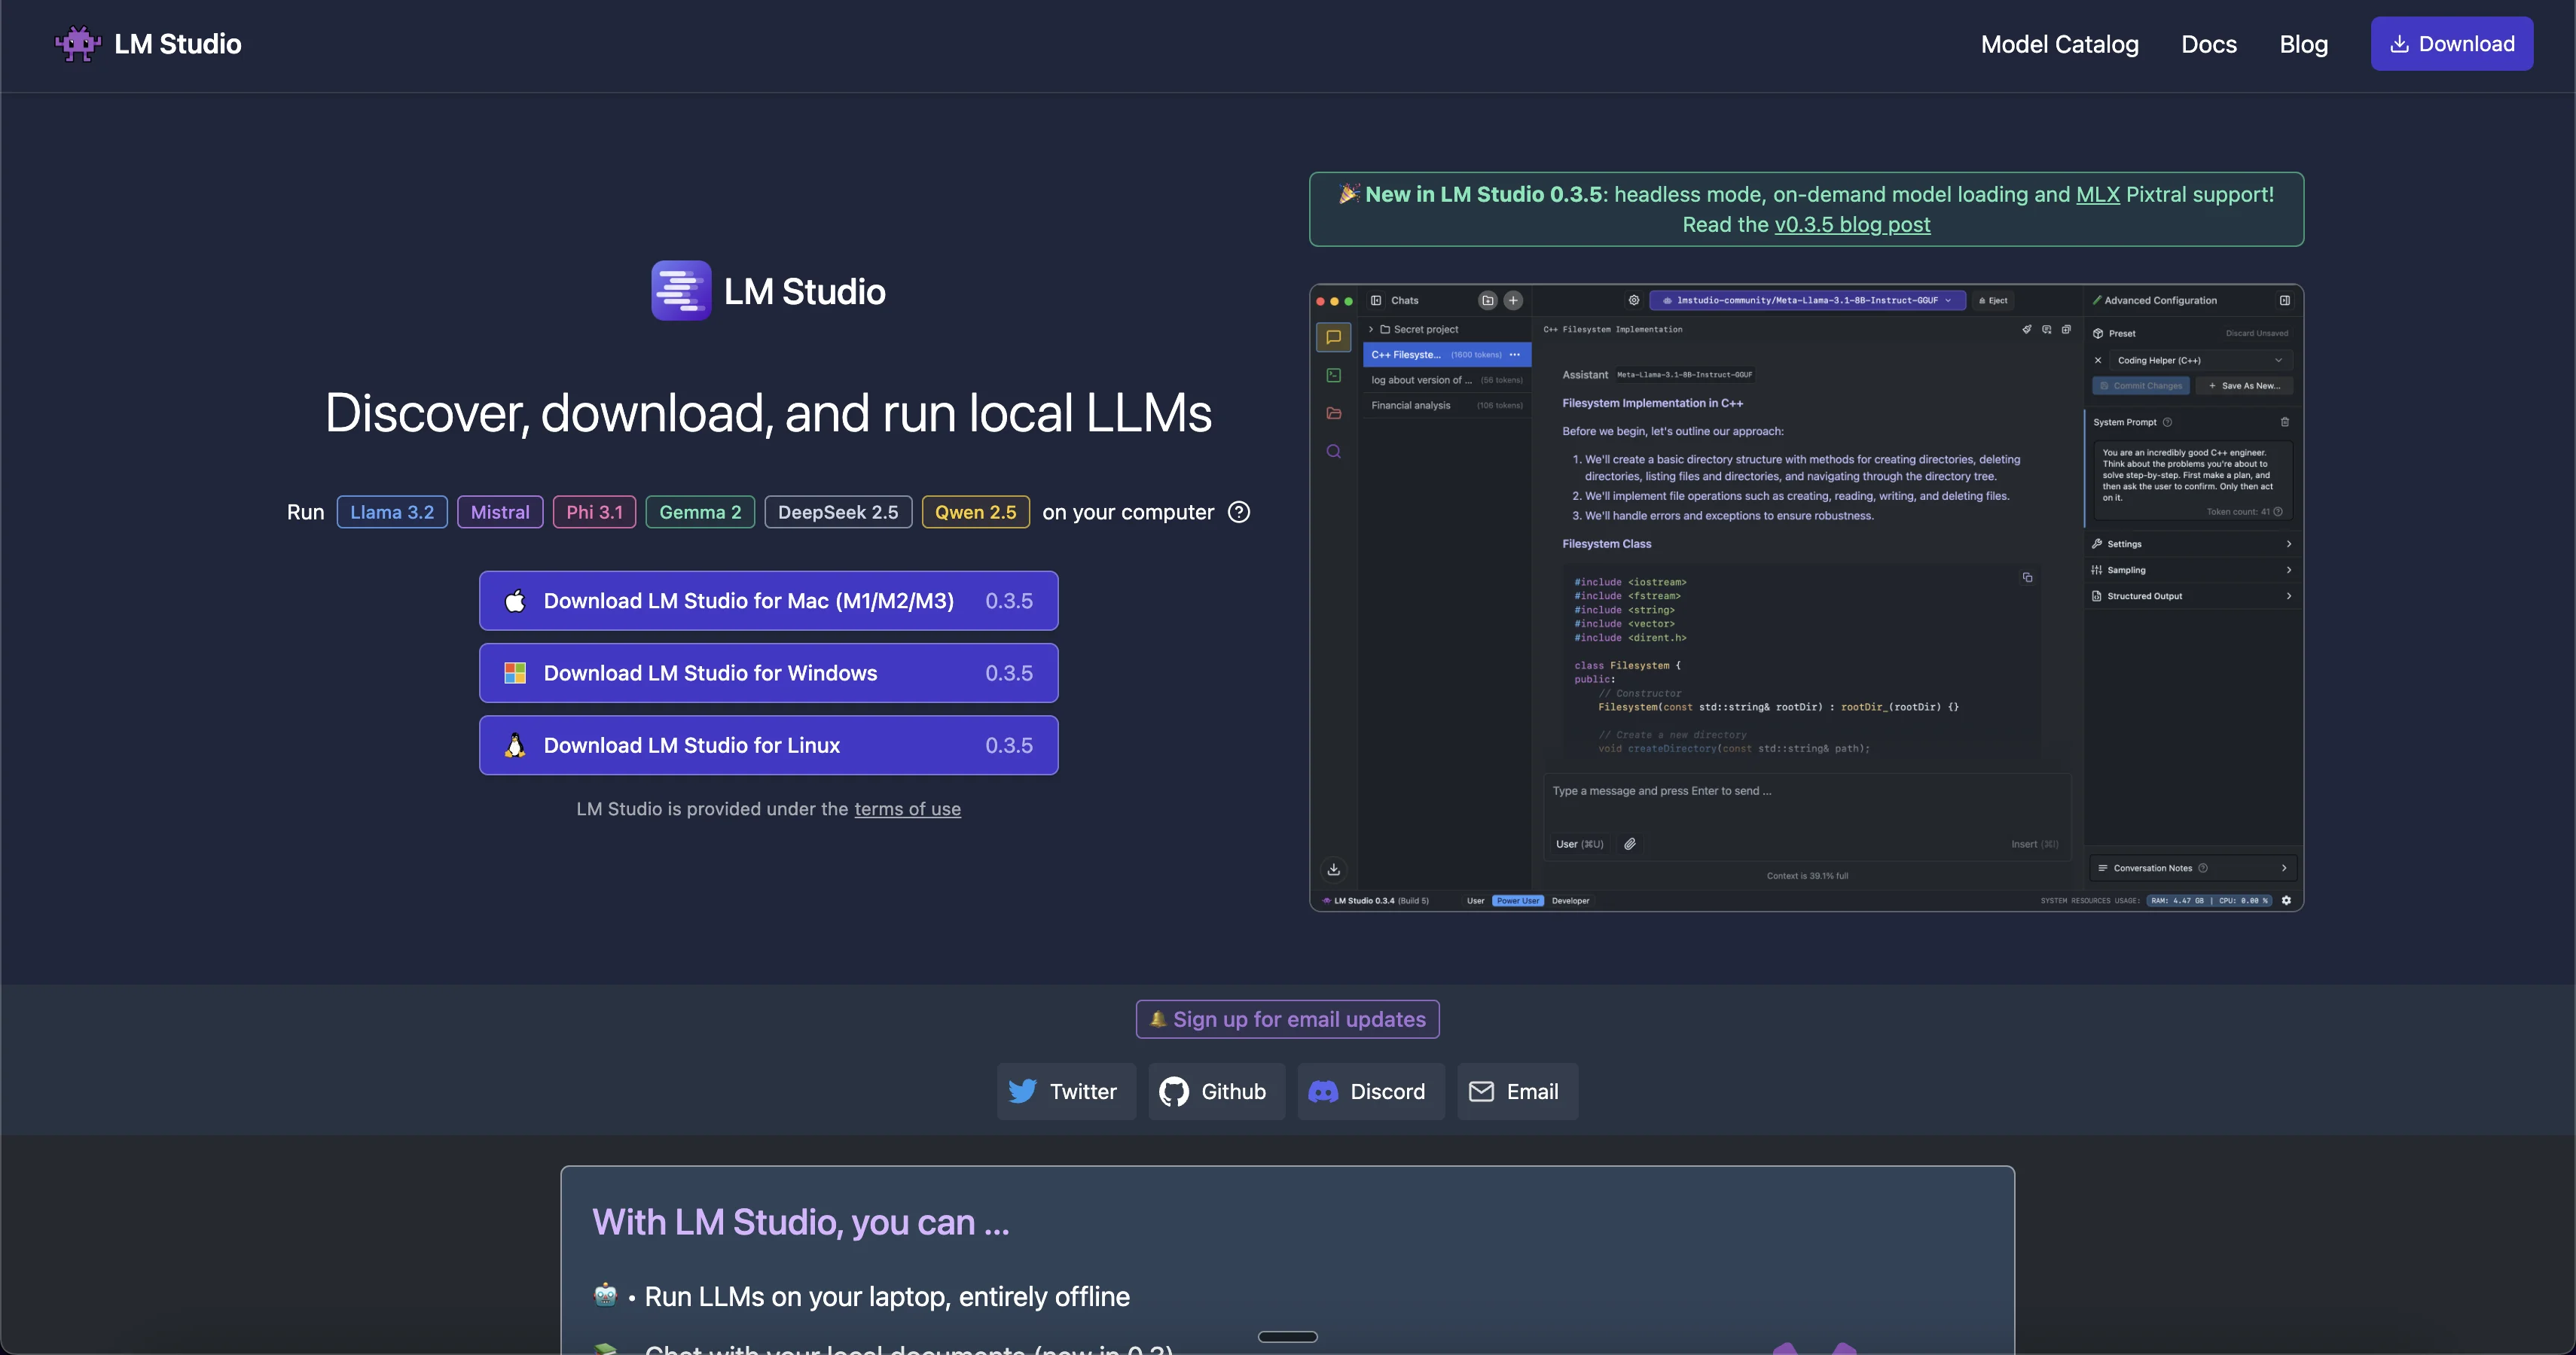The height and width of the screenshot is (1355, 2576).
Task: Click the MLX link in announcement banner
Action: [x=2097, y=195]
